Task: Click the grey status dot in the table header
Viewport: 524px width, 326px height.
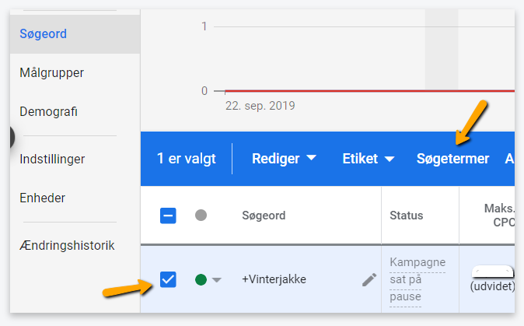Action: (201, 215)
